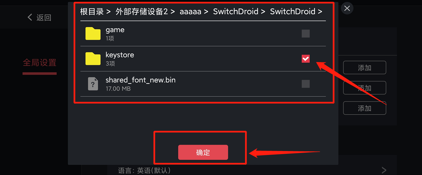This screenshot has width=422, height=175.
Task: Enable the shared_font_new.bin checkbox
Action: coord(306,84)
